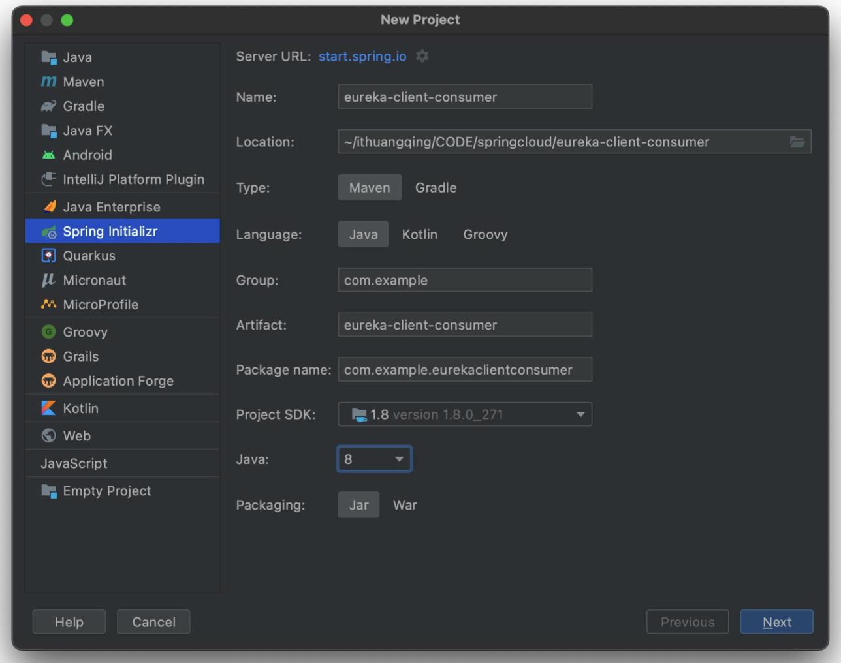Click the Artifact input field
The width and height of the screenshot is (841, 663).
click(465, 325)
